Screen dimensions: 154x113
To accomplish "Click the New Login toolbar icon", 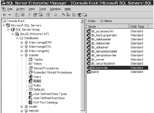I will [79, 15].
